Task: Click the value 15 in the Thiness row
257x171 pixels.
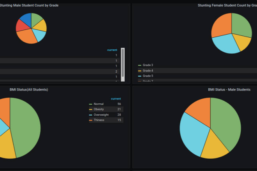Action: [x=119, y=120]
